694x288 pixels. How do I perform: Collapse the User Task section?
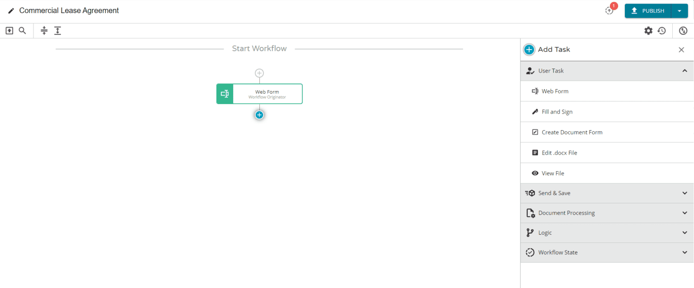(685, 71)
